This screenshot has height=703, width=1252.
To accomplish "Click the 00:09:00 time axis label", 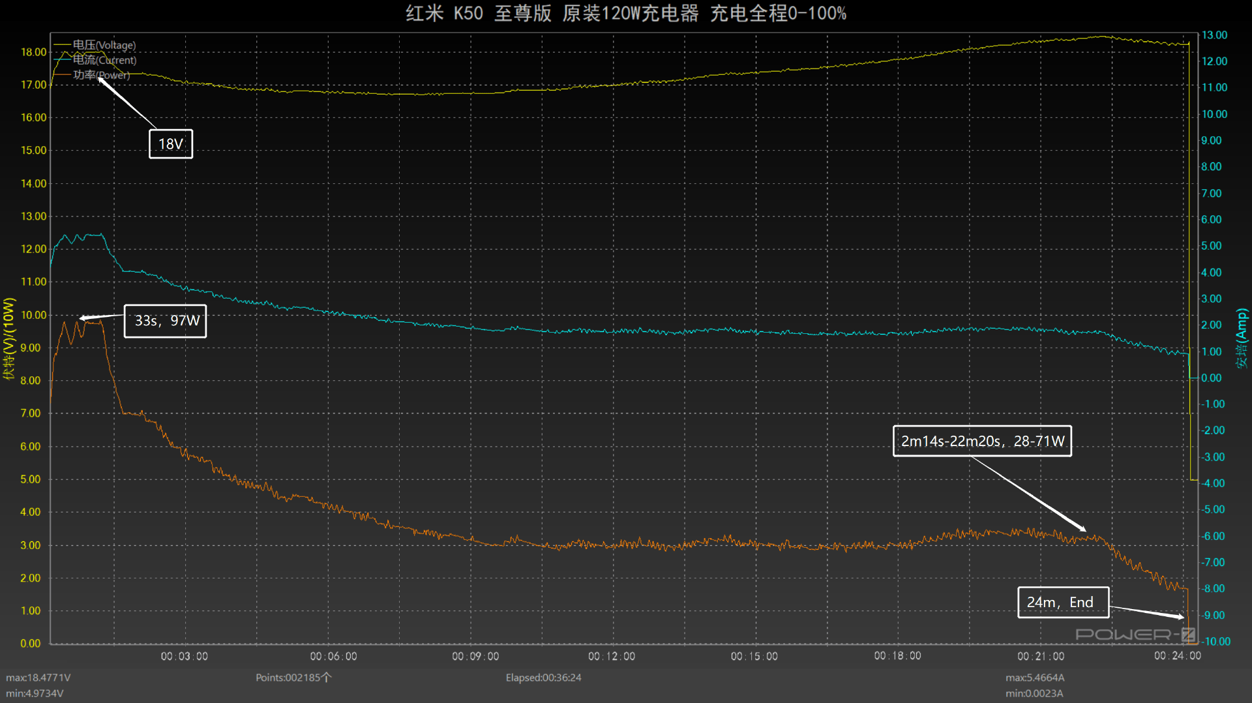I will (x=475, y=656).
